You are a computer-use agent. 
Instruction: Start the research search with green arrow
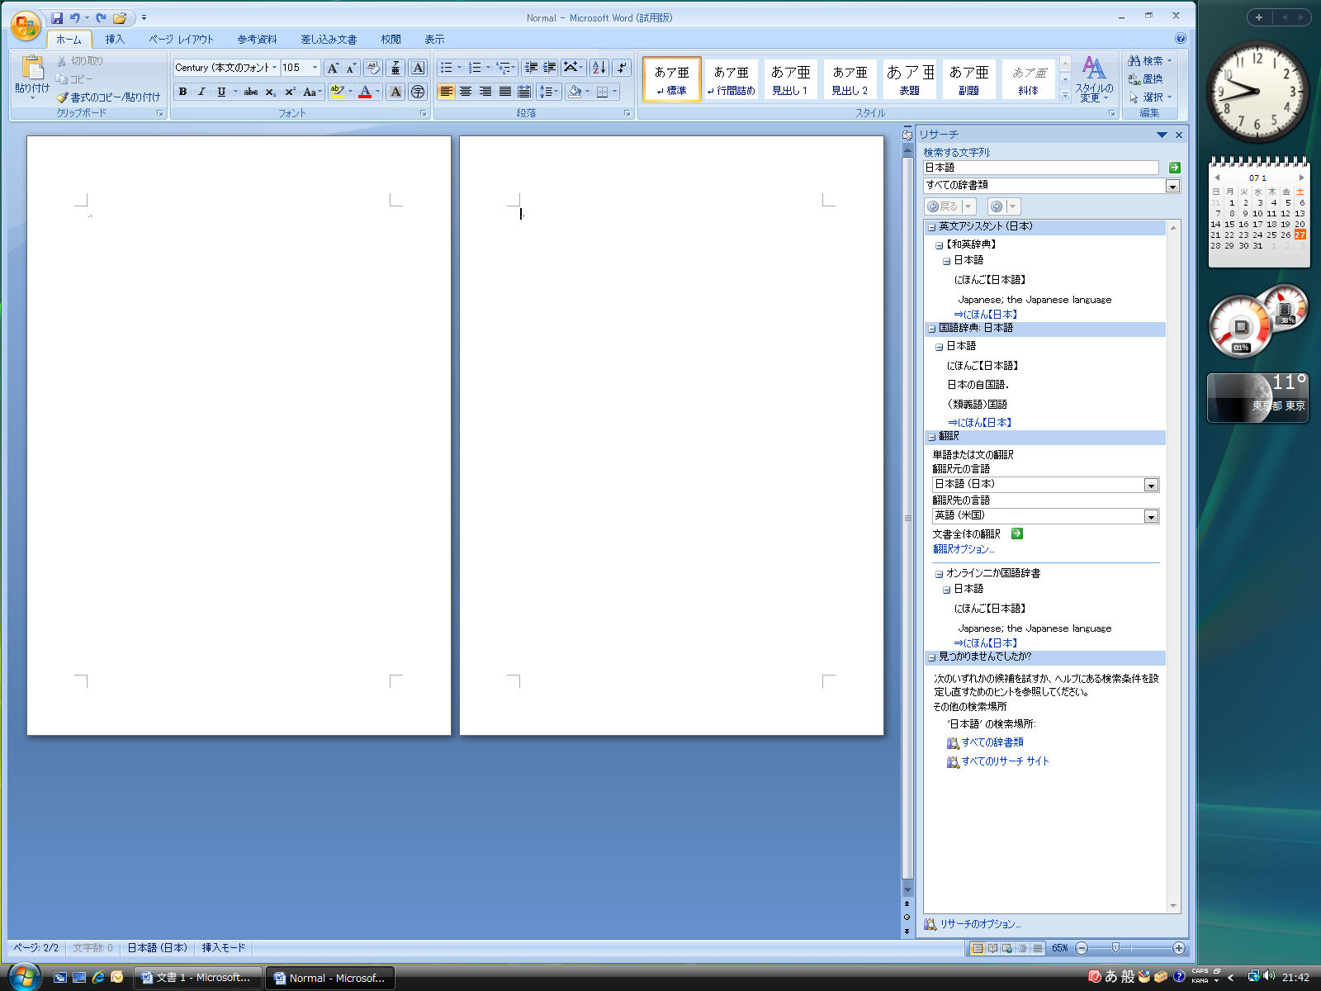point(1173,167)
